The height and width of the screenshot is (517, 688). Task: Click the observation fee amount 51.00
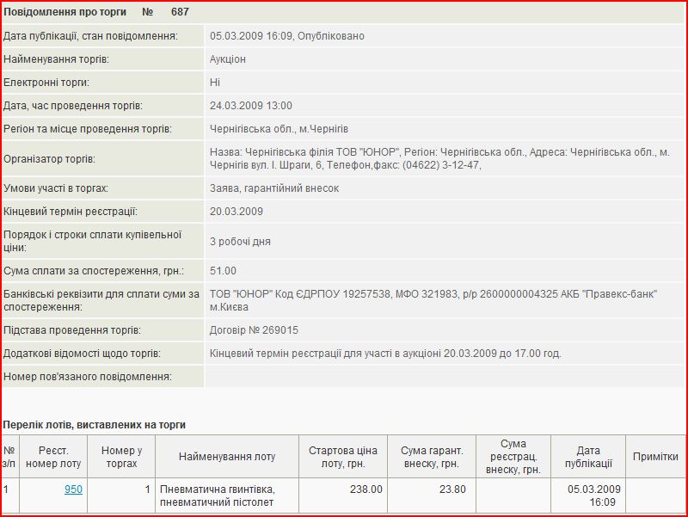coord(223,271)
